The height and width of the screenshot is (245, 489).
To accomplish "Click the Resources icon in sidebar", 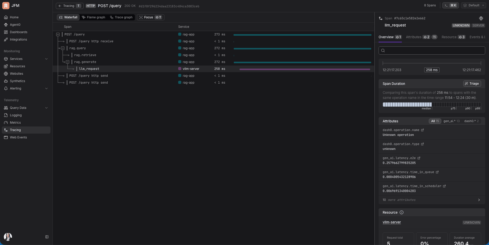I will [x=6, y=66].
